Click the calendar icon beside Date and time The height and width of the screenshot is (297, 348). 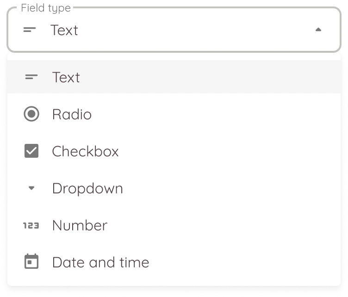pyautogui.click(x=31, y=262)
